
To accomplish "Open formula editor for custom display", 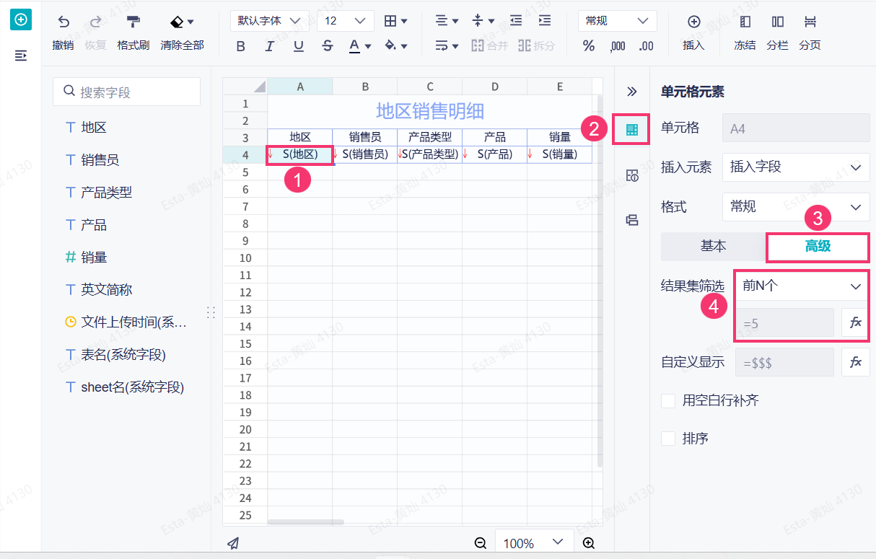I will 856,362.
